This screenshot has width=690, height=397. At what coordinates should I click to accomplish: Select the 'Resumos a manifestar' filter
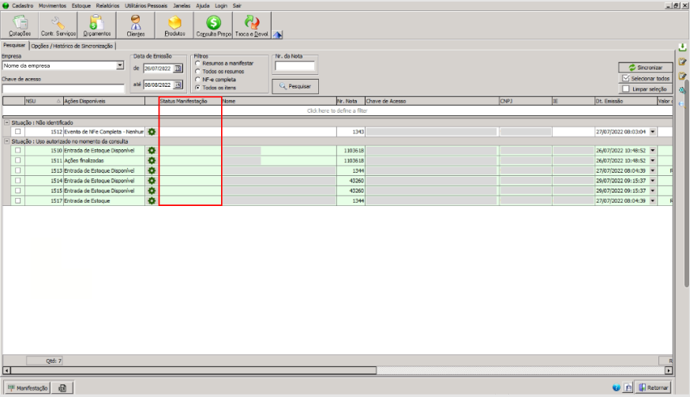click(x=197, y=62)
